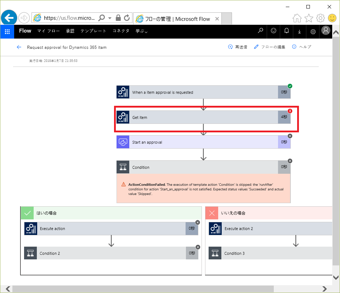Click the approval icon on 'Start an approval'
340x293 pixels.
[x=123, y=142]
